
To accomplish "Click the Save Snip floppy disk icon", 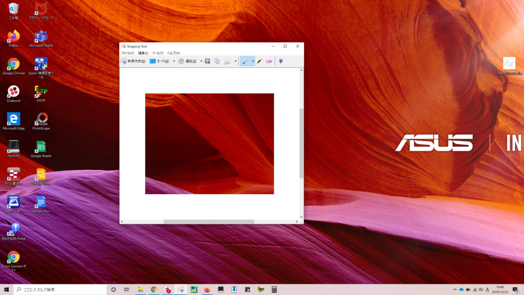I will point(207,61).
